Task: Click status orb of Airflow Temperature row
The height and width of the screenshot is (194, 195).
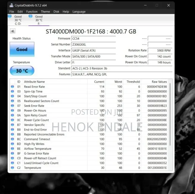Action: 13,148
